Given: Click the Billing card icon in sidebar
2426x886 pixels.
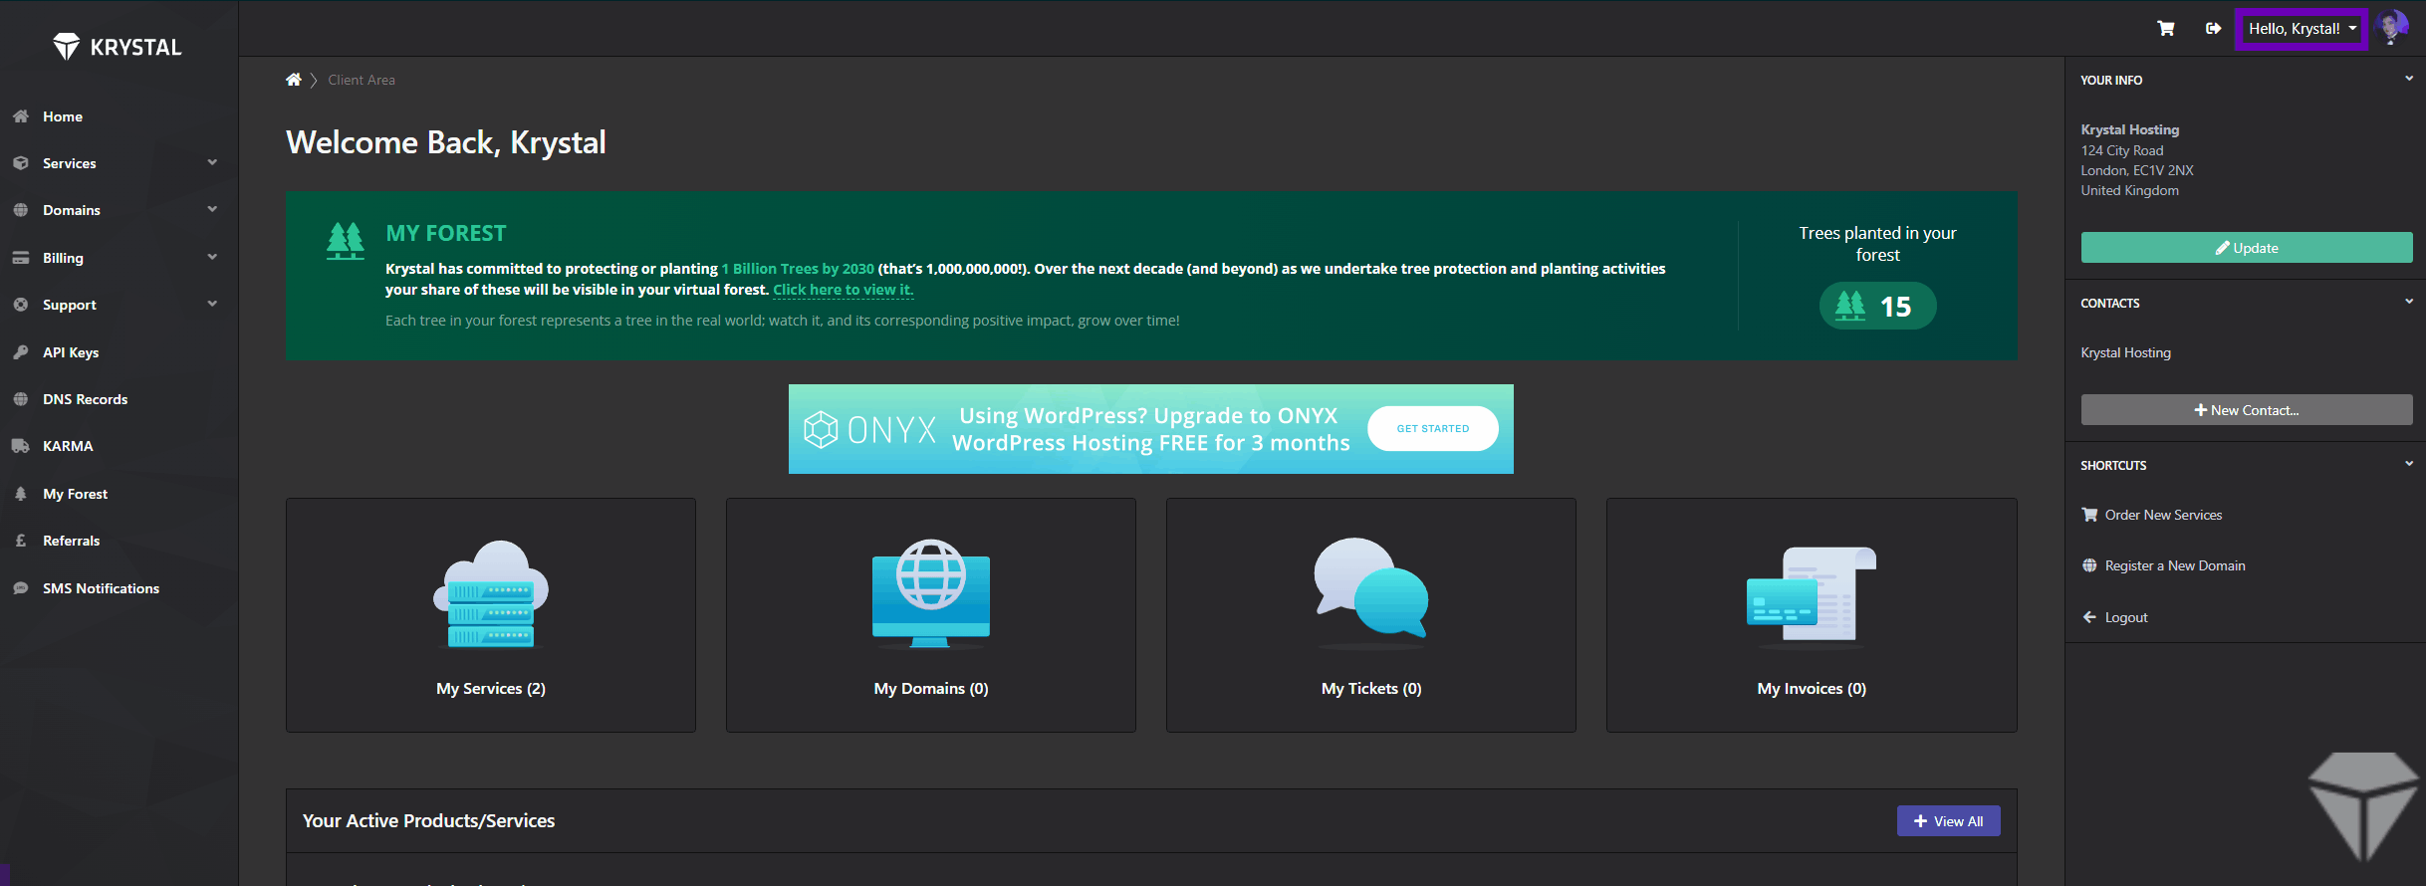Looking at the screenshot, I should point(21,258).
